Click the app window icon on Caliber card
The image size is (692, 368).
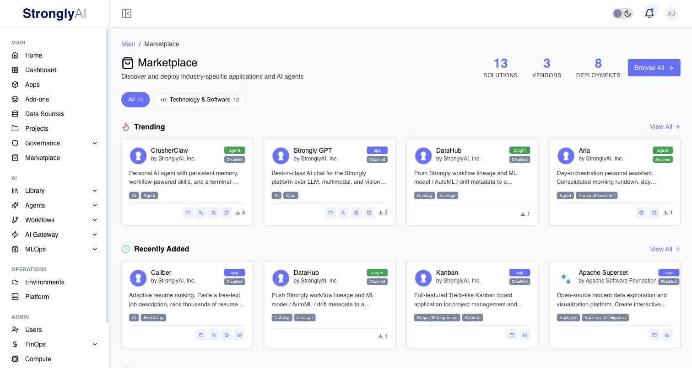201,335
